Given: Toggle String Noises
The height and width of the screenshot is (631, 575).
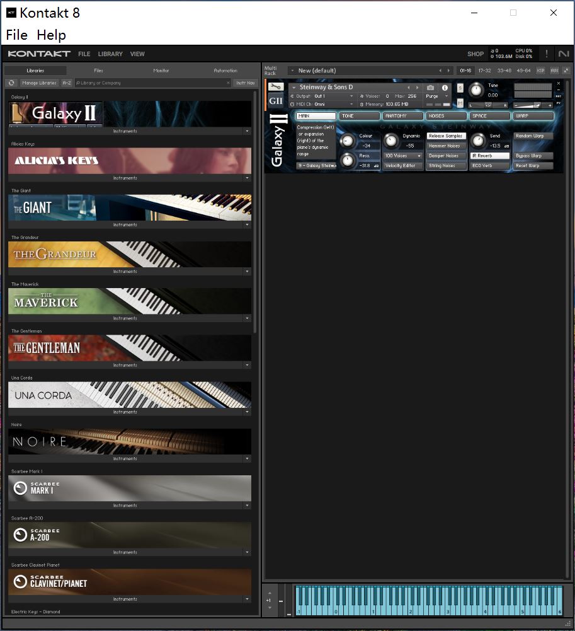Looking at the screenshot, I should tap(446, 166).
